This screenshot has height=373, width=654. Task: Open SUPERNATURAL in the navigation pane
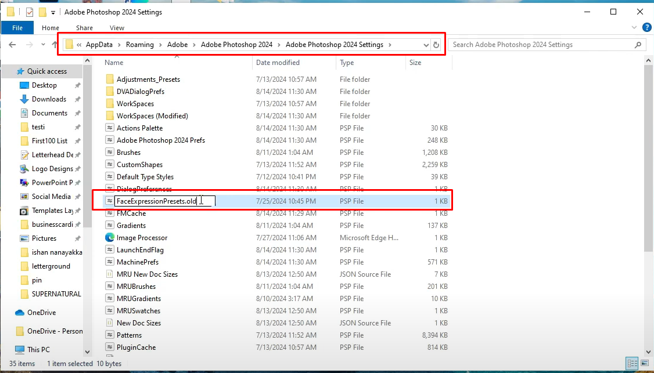[x=56, y=294]
